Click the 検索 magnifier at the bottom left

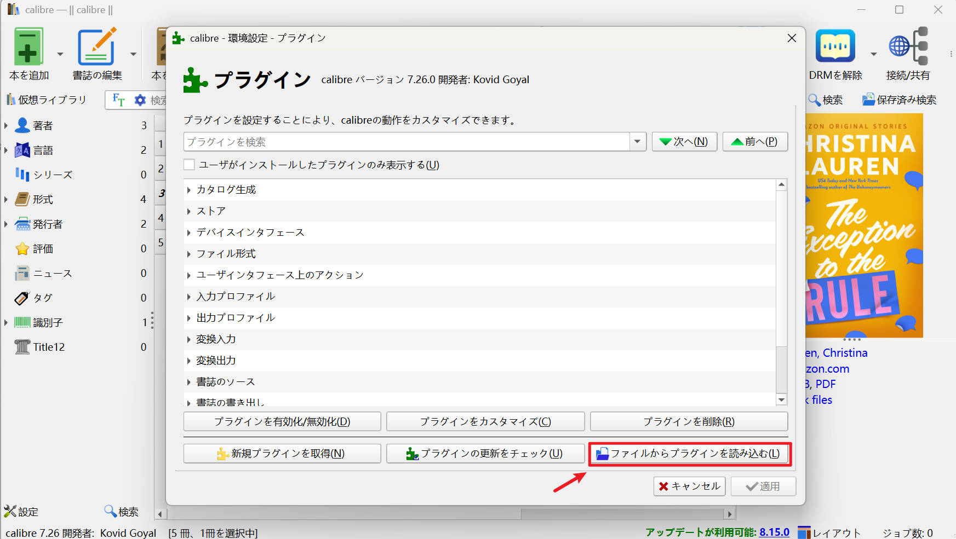pyautogui.click(x=110, y=511)
